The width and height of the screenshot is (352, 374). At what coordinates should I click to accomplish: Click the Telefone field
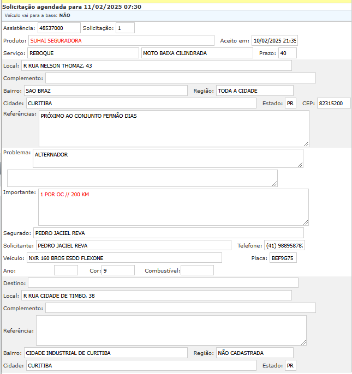tap(284, 245)
